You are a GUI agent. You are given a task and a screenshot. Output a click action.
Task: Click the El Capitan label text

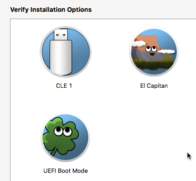tap(154, 86)
